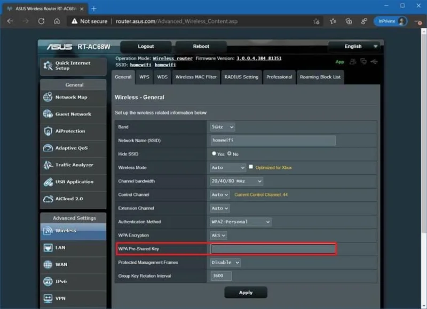Screen dimensions: 427x309
Task: Select No for Hide SSID
Action: pos(230,153)
